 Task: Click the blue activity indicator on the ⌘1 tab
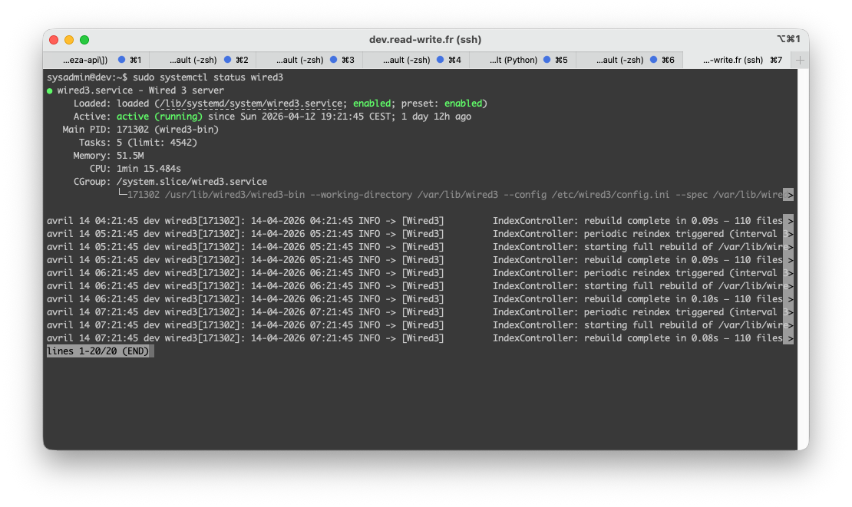123,58
